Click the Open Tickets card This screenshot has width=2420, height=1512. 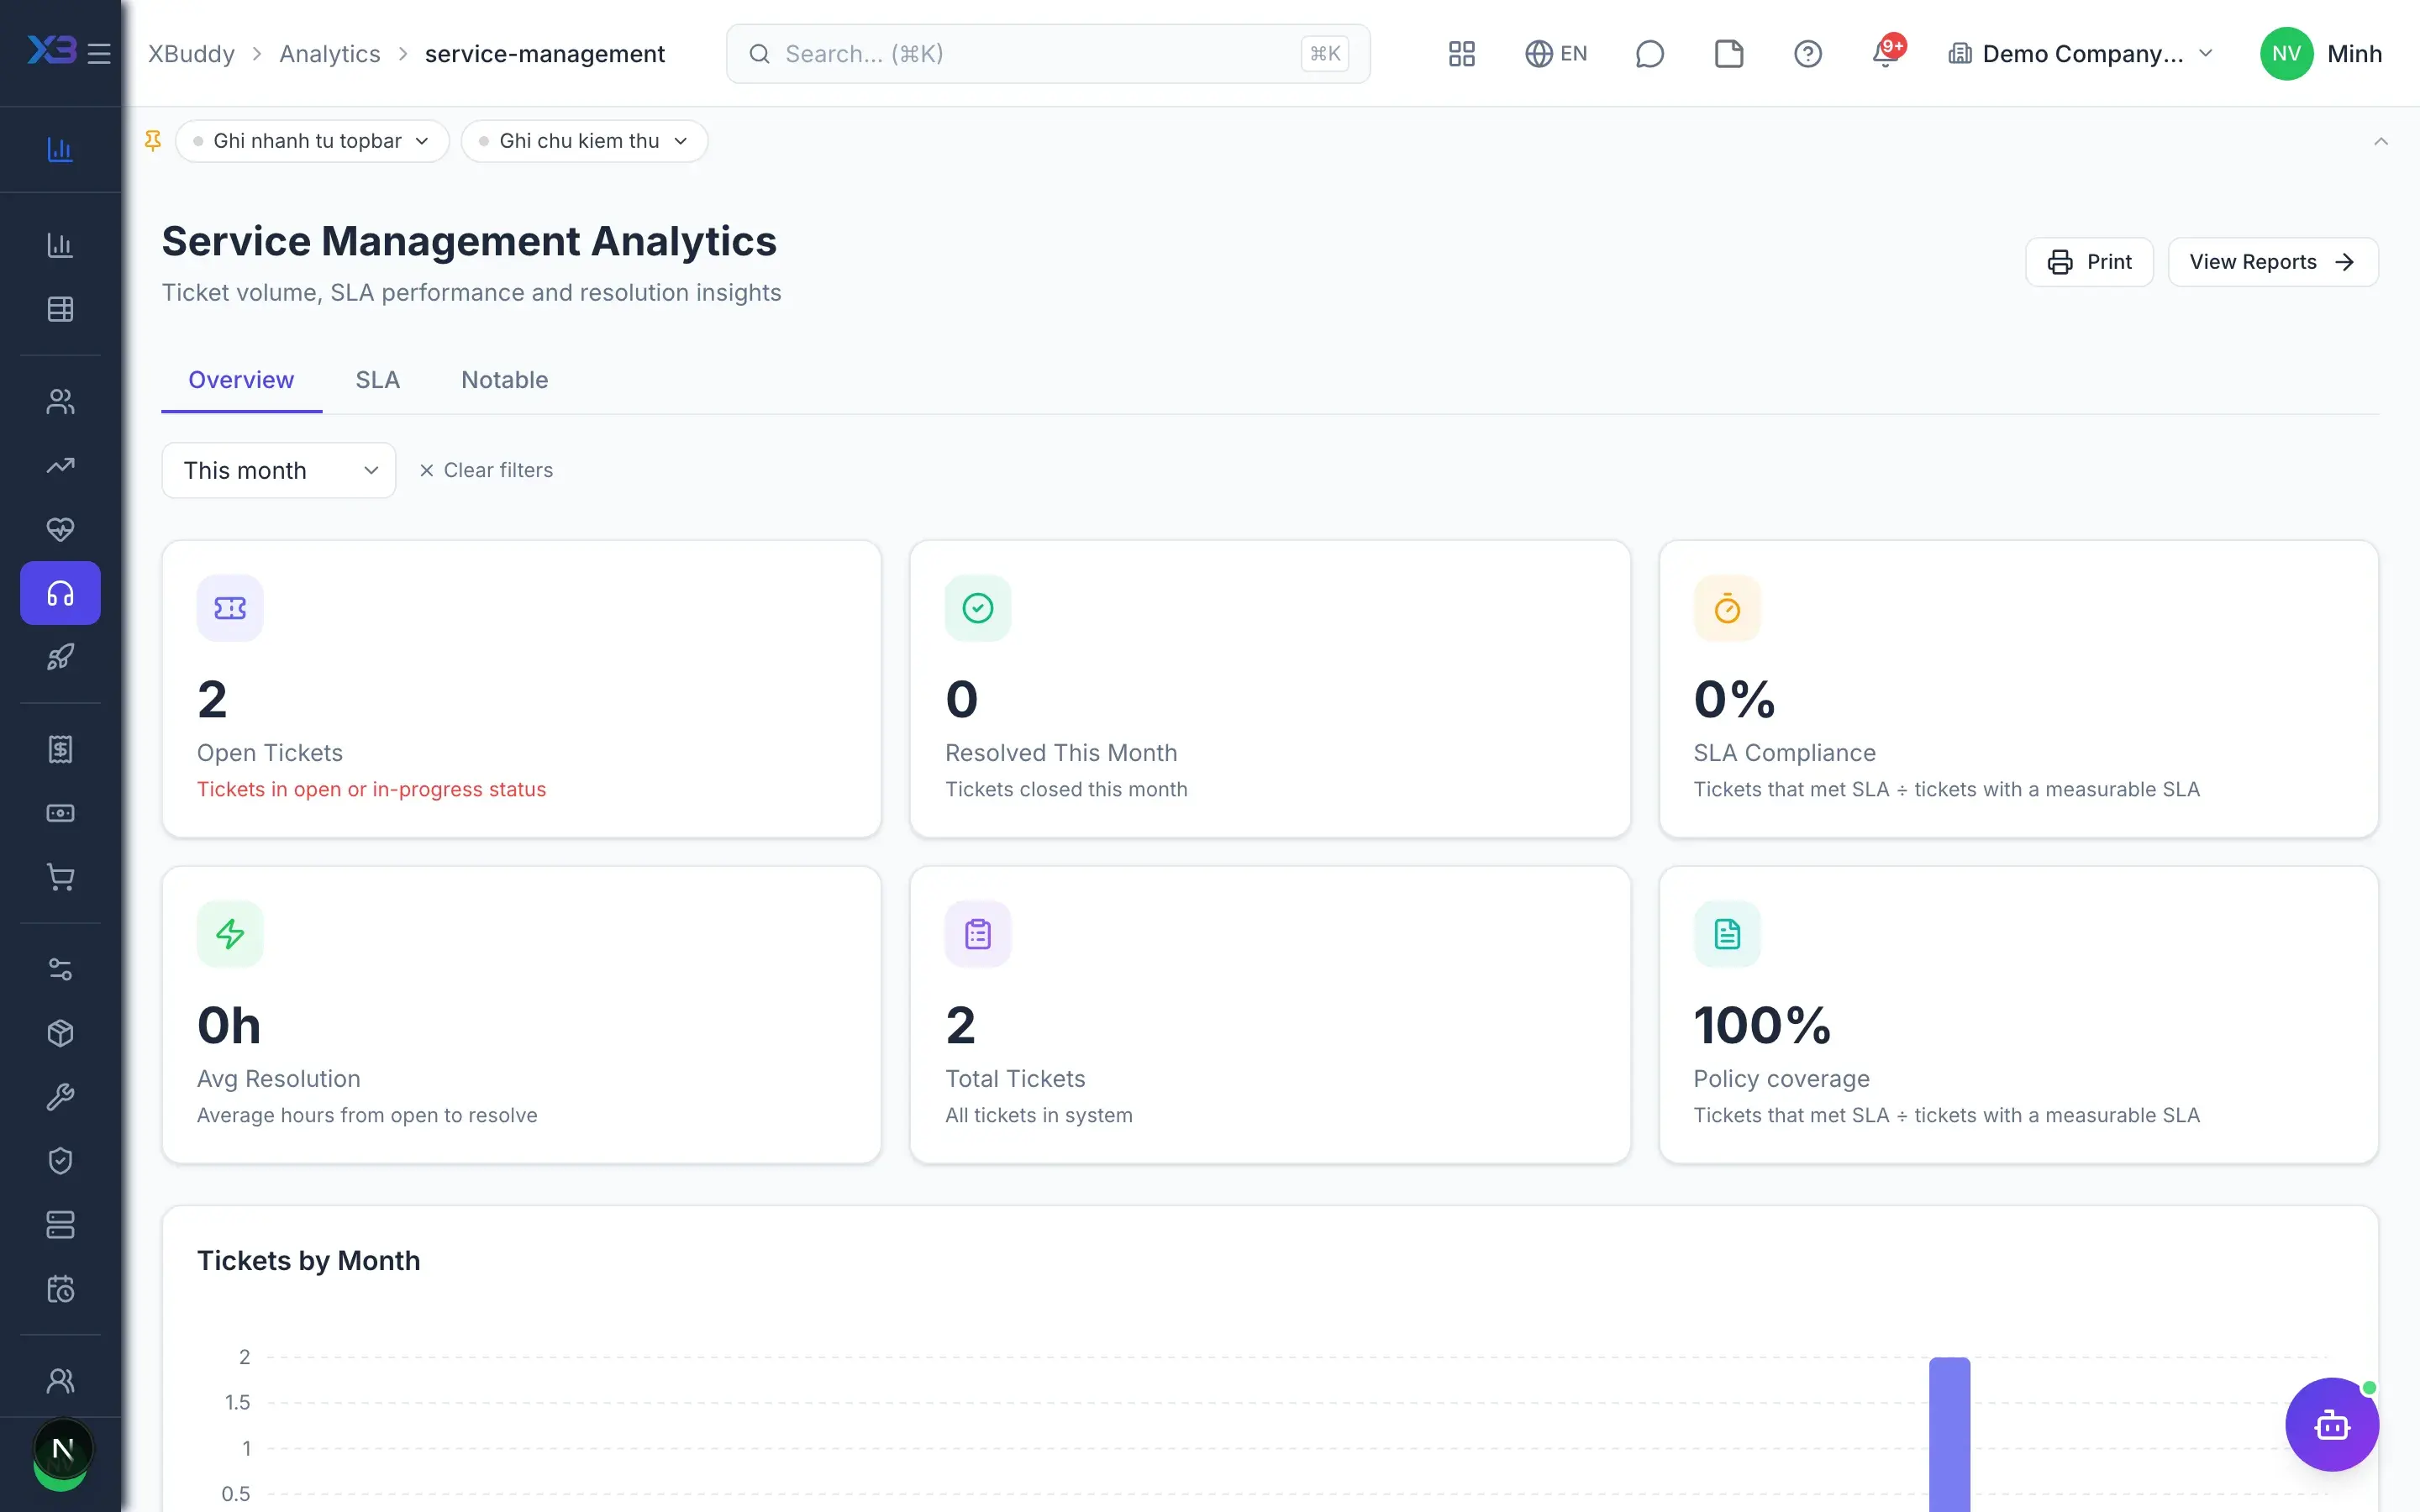click(521, 689)
